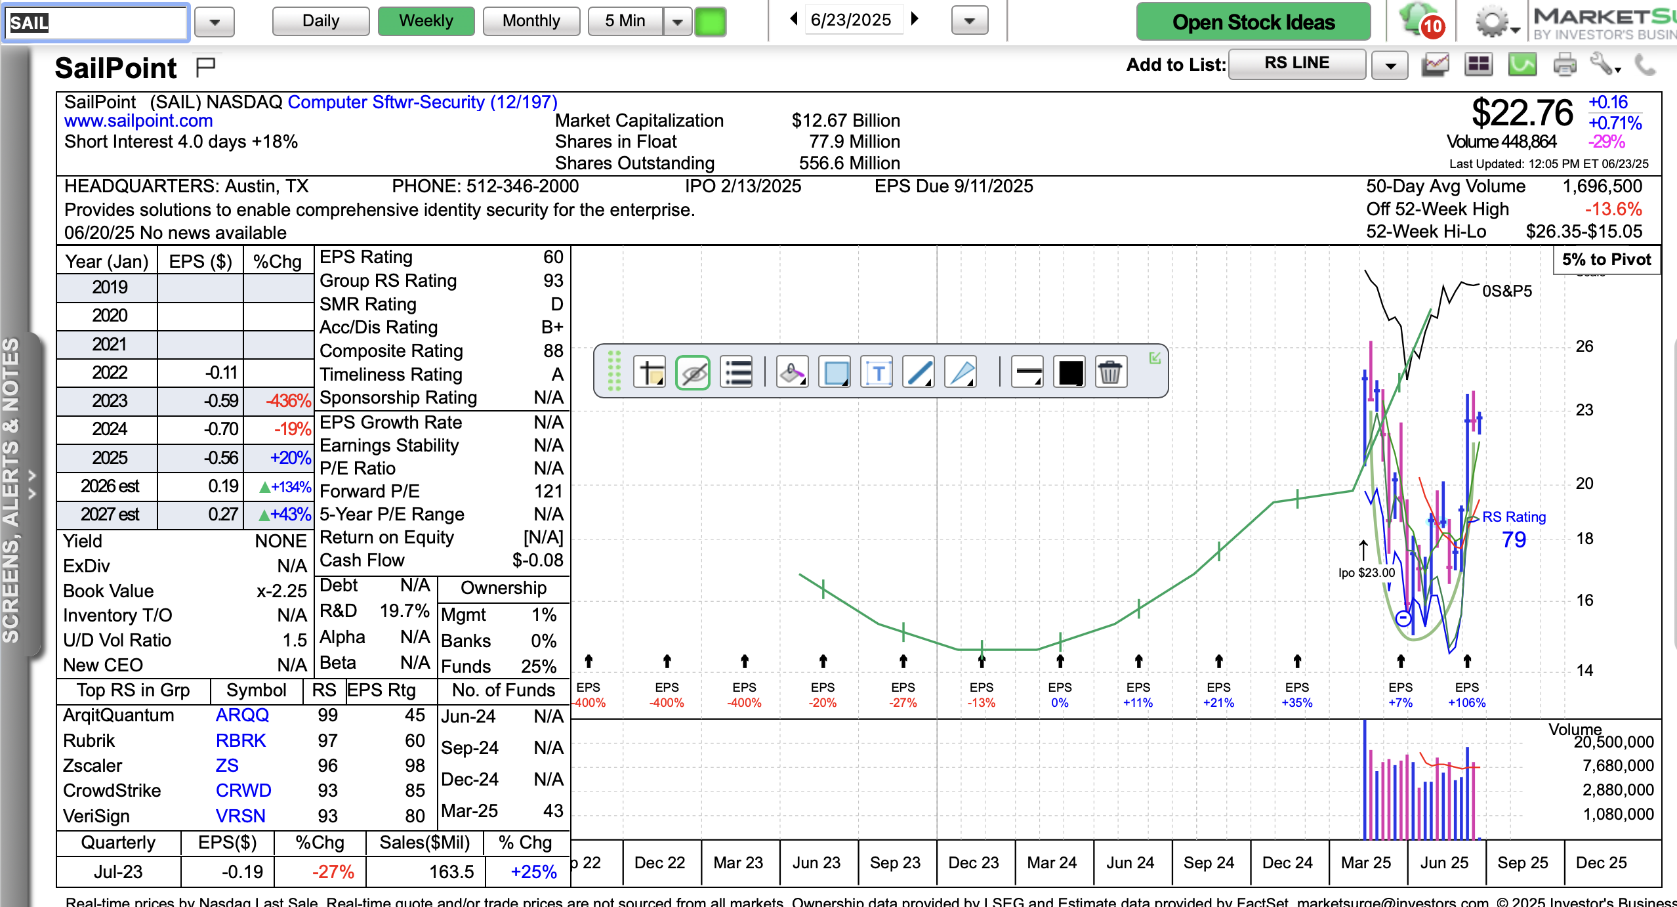Click the trash can delete-drawings icon
The height and width of the screenshot is (907, 1677).
1109,373
